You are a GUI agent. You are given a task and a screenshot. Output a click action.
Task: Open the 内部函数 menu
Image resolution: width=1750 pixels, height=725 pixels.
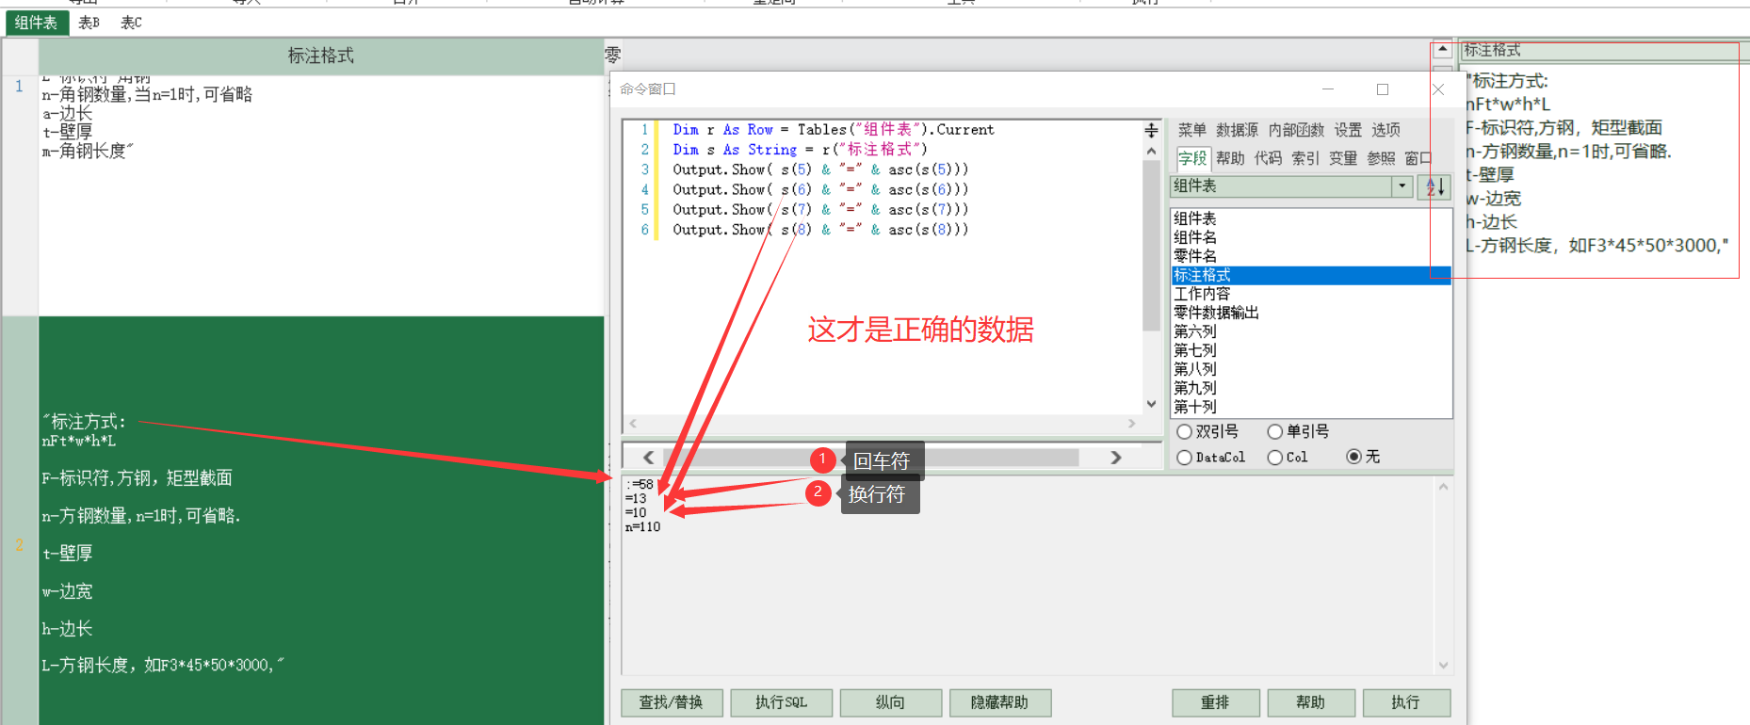click(1295, 130)
